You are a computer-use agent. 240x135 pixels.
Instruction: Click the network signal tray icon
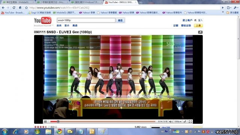(x=195, y=132)
